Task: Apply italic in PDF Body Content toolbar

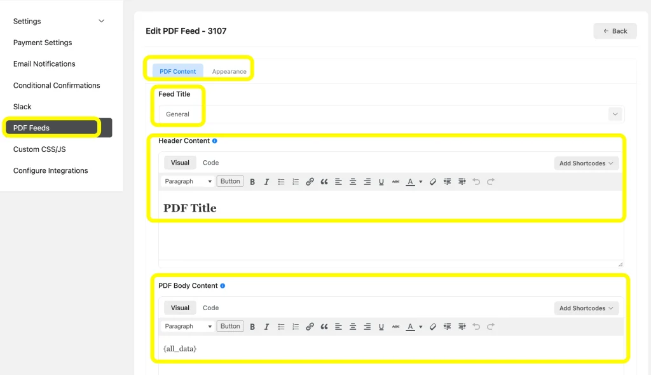Action: [x=266, y=327]
